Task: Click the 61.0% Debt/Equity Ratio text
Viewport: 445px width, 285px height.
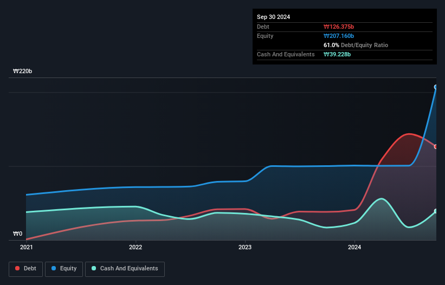Action: 356,45
